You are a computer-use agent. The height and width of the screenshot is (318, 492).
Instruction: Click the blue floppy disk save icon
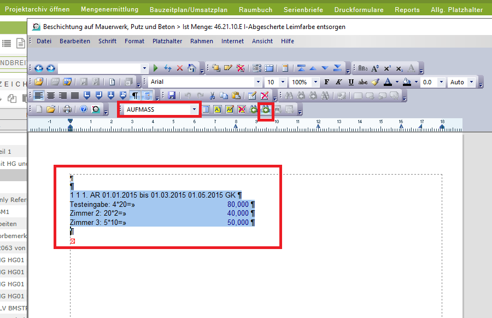172,96
